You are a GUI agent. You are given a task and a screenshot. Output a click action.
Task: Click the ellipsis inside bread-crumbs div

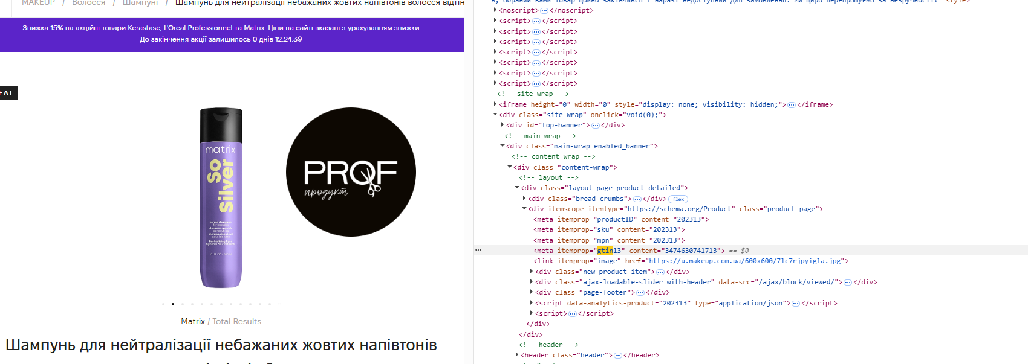pos(637,199)
